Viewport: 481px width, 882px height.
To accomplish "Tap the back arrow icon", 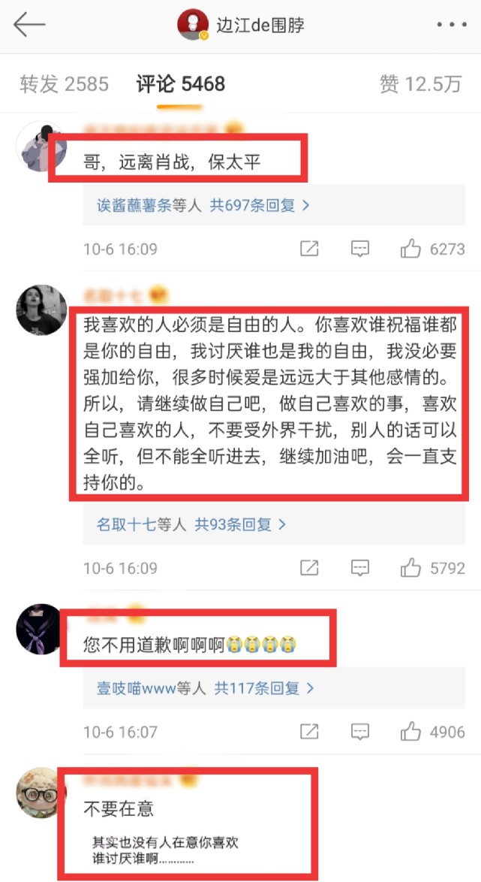I will coord(29,26).
